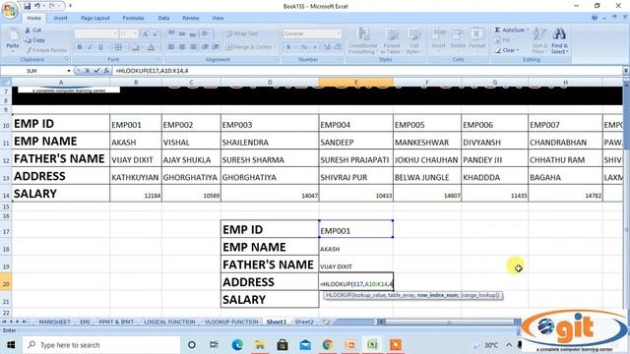Toggle Bold formatting
The width and height of the screenshot is (630, 354).
point(80,47)
